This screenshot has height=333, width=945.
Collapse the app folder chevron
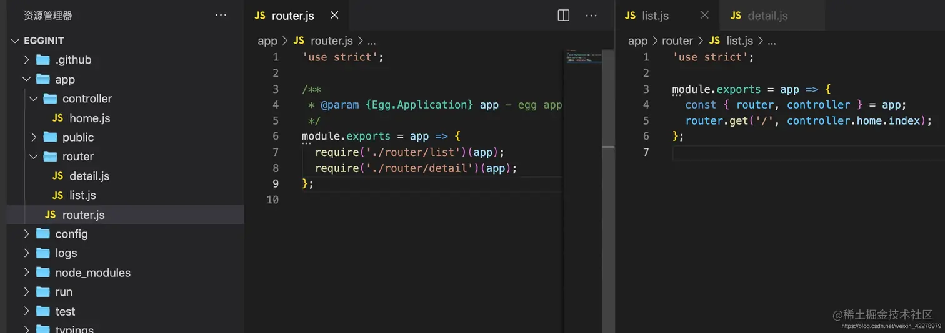coord(26,79)
